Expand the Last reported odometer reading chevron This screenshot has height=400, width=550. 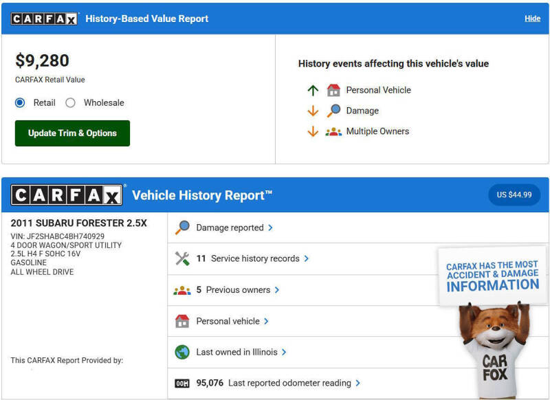point(358,383)
